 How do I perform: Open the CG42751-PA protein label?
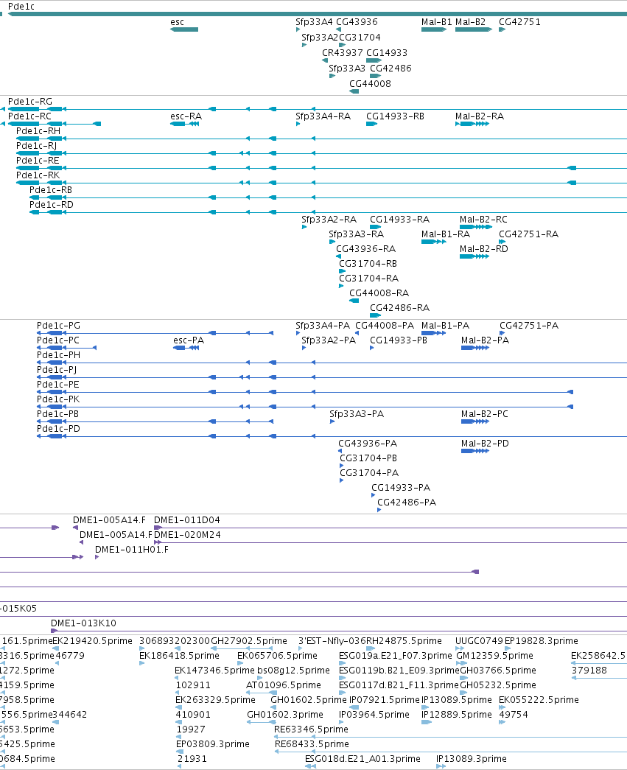[529, 326]
